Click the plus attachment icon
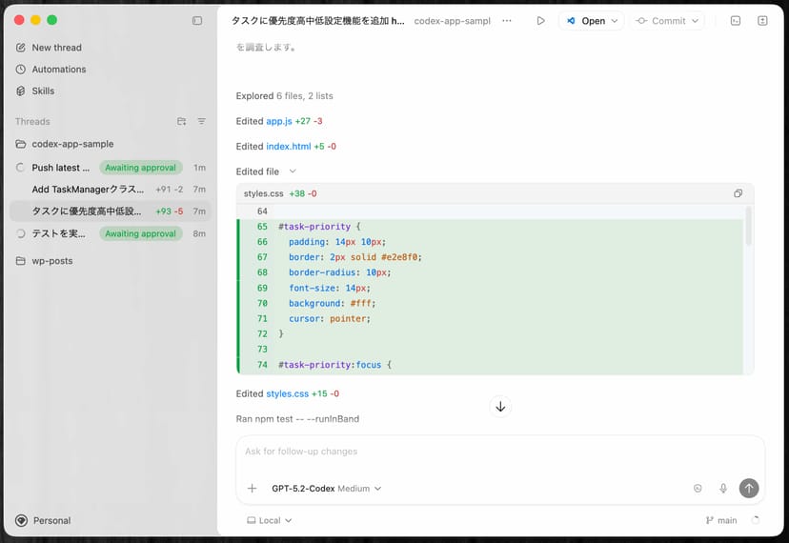789x543 pixels. 252,489
